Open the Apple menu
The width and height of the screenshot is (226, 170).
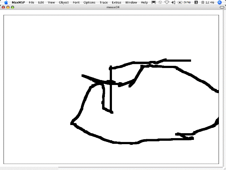click(x=6, y=2)
